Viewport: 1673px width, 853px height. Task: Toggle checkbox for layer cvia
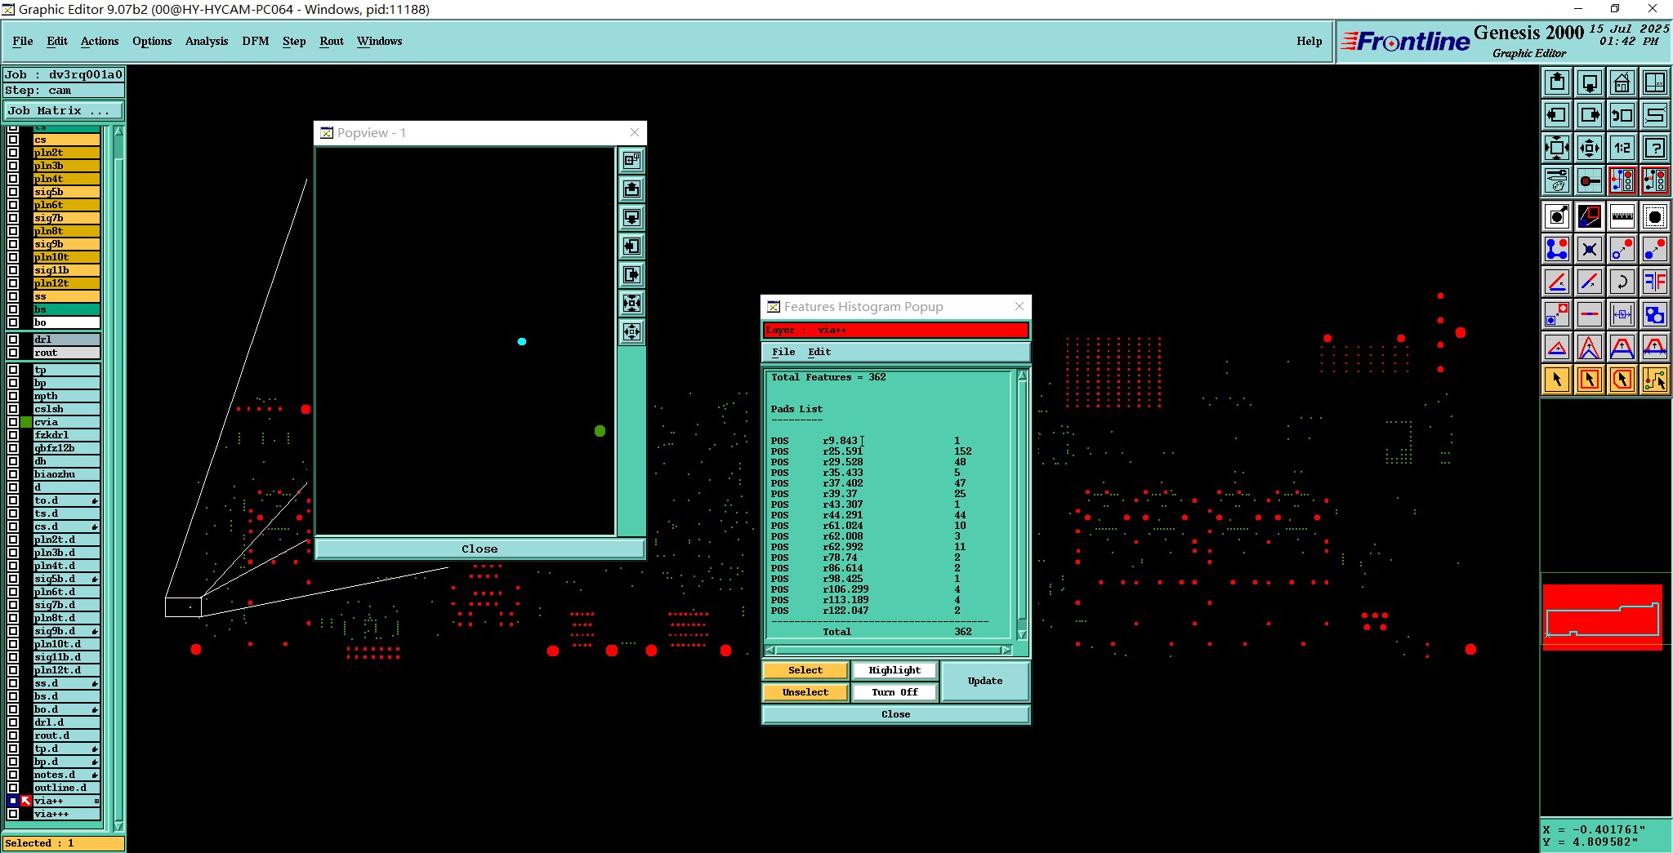click(13, 422)
